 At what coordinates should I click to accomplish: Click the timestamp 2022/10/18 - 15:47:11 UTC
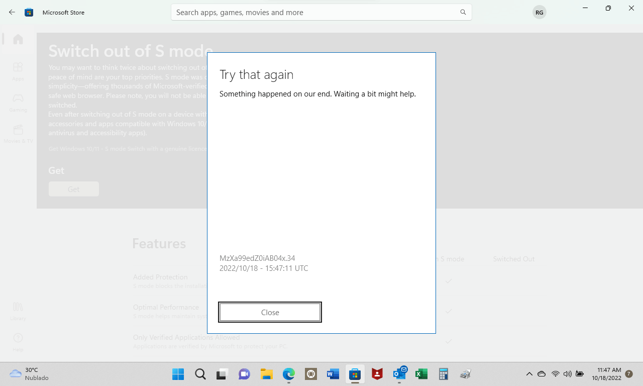(x=264, y=268)
